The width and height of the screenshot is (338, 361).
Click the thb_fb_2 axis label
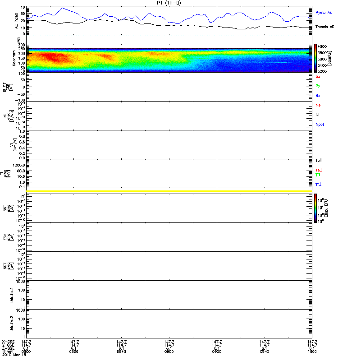click(12, 324)
